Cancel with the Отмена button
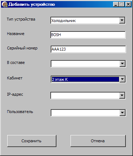Viewport: 133px width, 156px height. [98, 141]
